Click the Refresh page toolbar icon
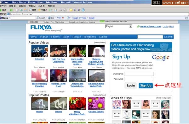The image size is (189, 124). (x=21, y=10)
